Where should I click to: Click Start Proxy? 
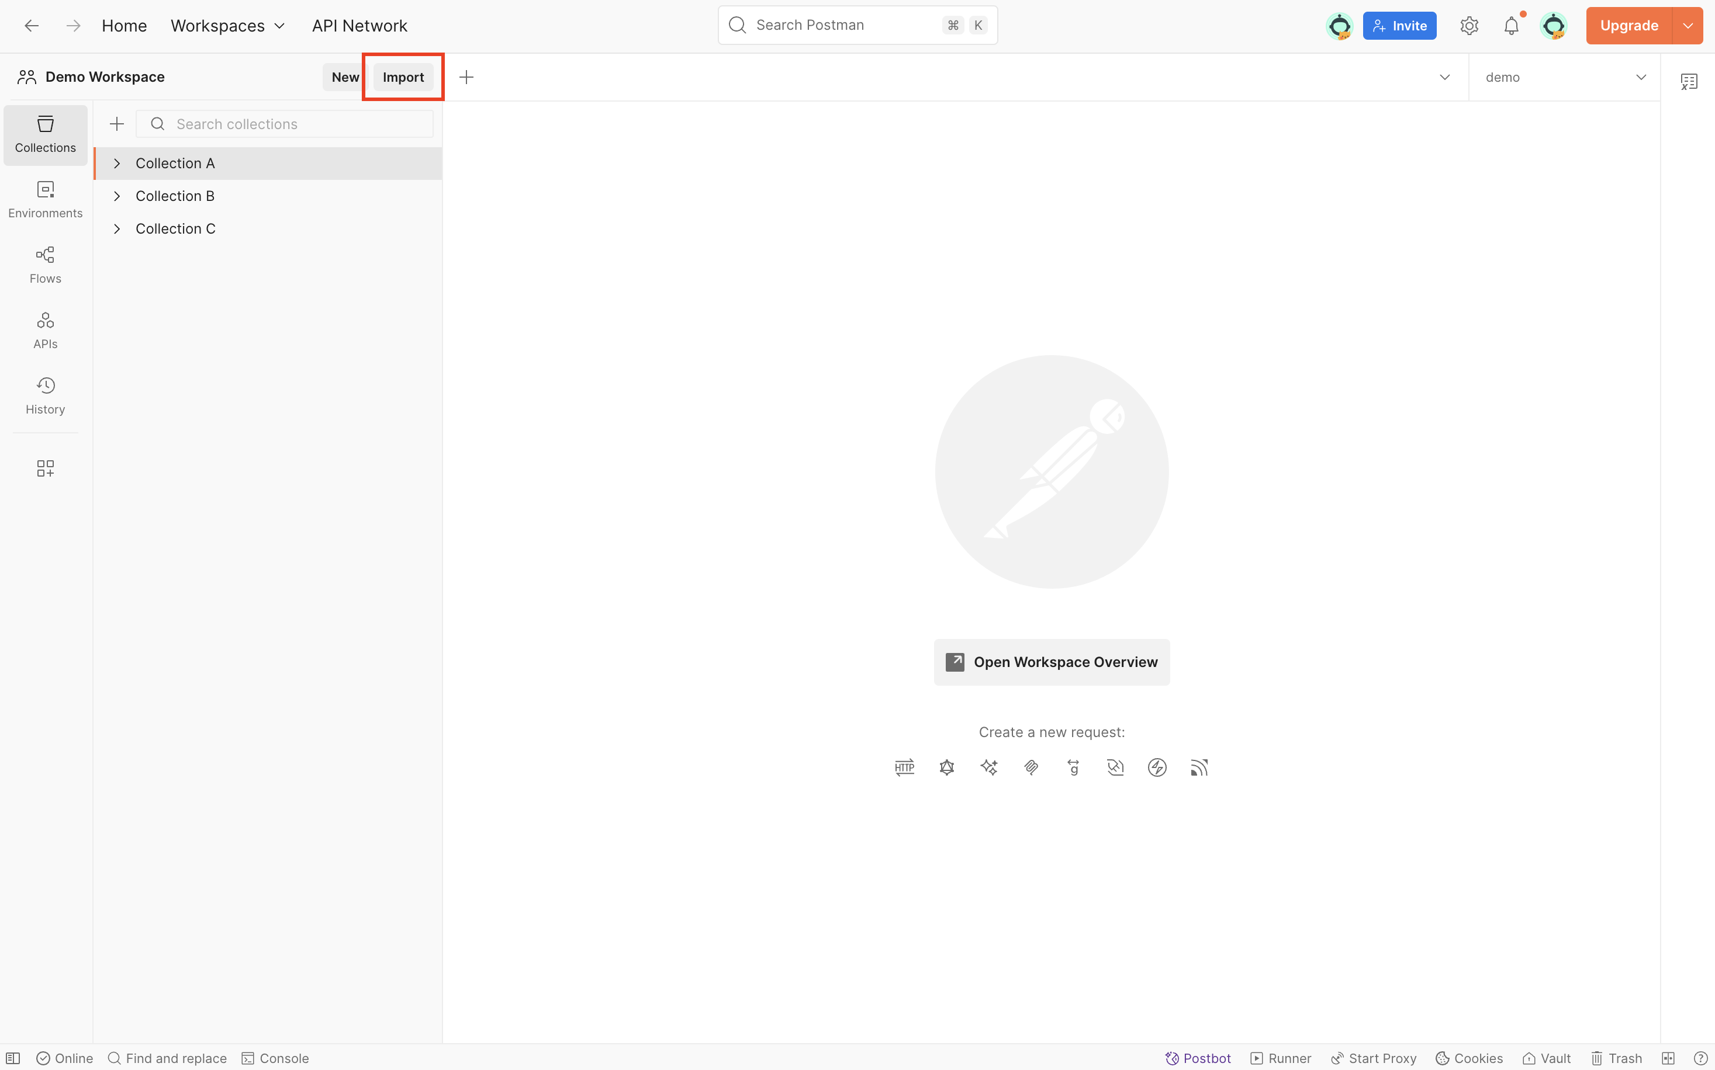click(1374, 1058)
